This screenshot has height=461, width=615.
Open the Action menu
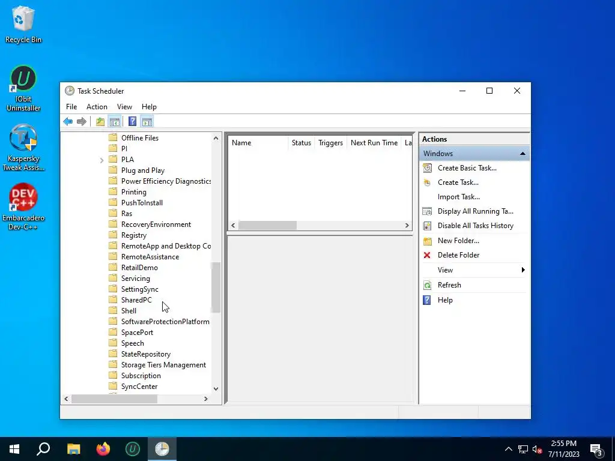pyautogui.click(x=97, y=107)
